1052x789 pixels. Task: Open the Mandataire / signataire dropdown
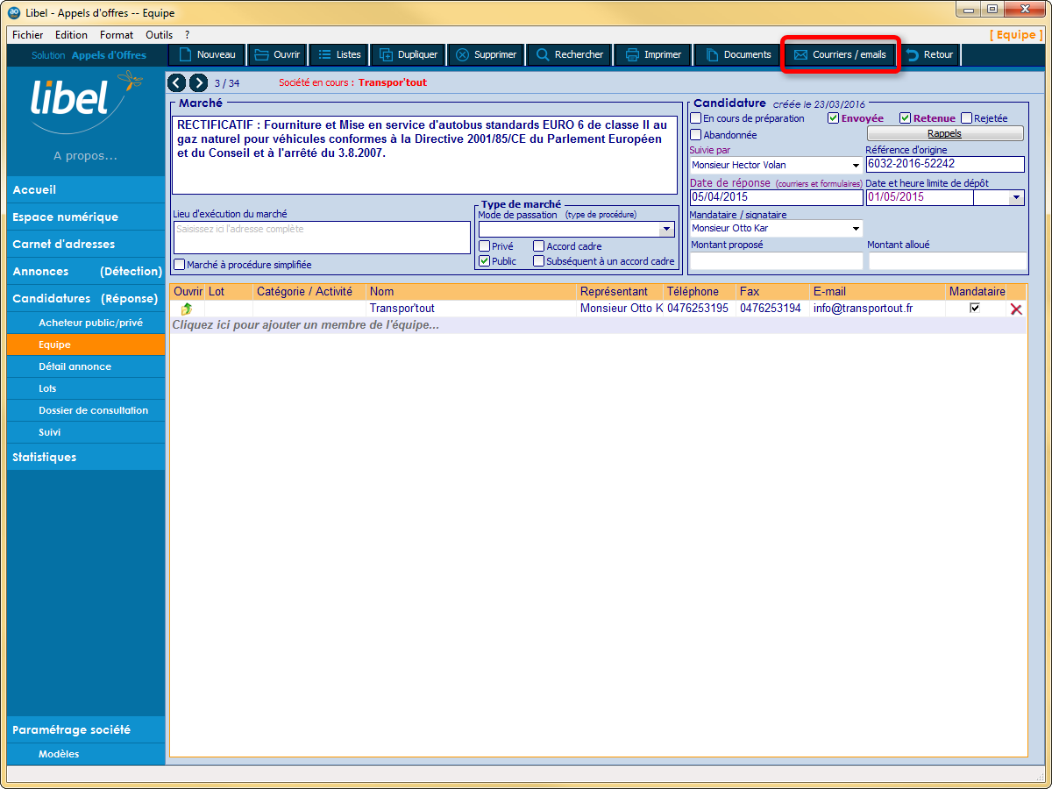pos(856,229)
